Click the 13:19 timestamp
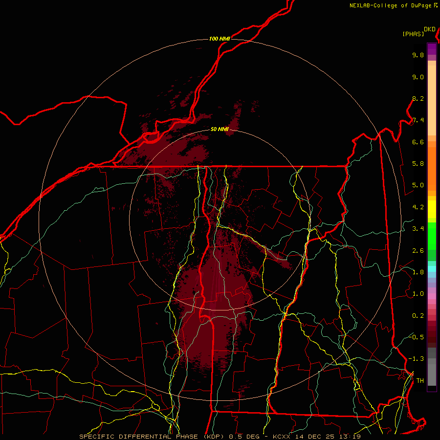 click(x=350, y=437)
